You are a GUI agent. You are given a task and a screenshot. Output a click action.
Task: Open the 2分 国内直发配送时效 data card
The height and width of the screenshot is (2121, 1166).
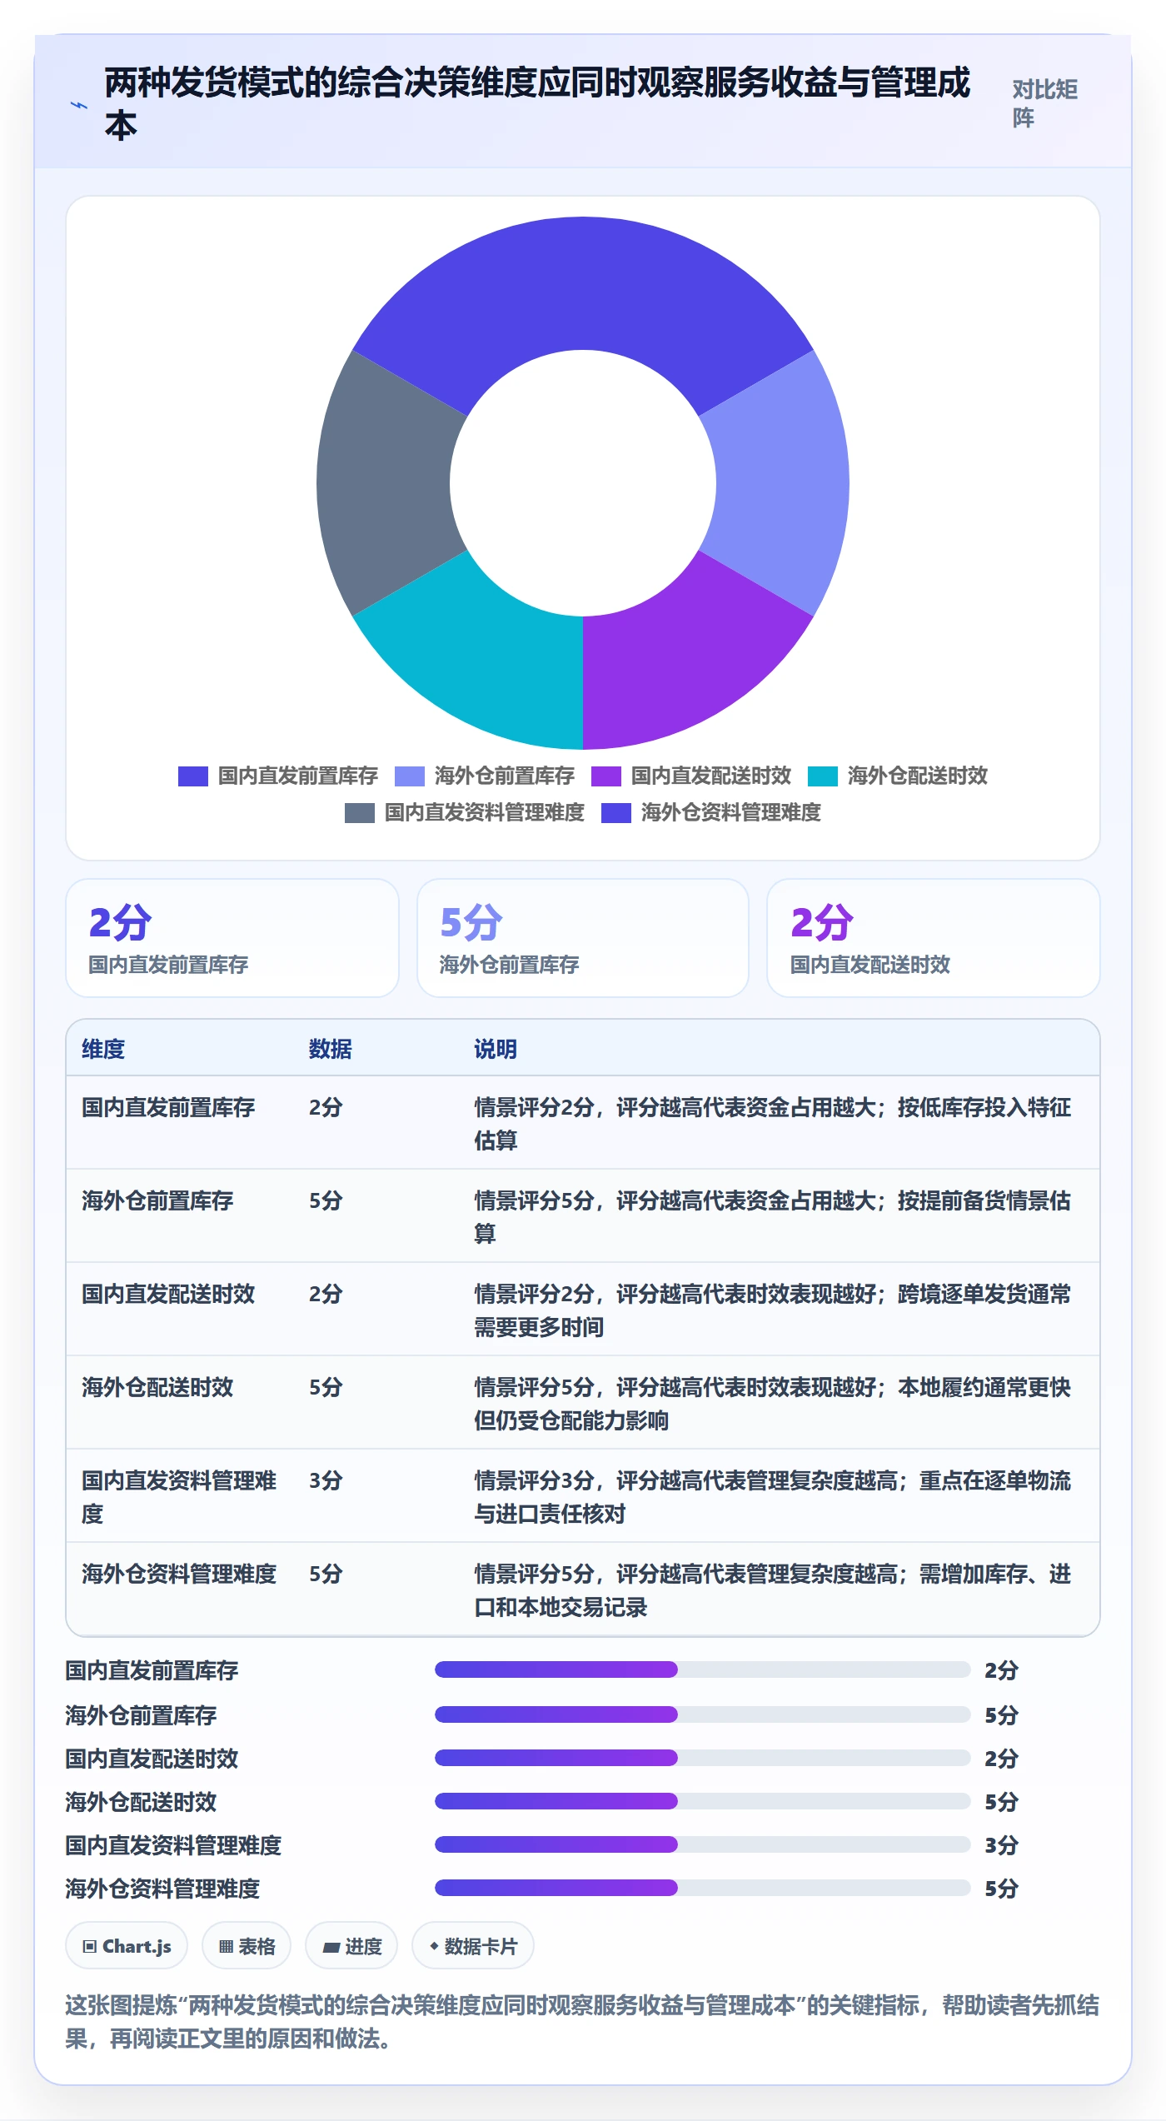tap(934, 938)
